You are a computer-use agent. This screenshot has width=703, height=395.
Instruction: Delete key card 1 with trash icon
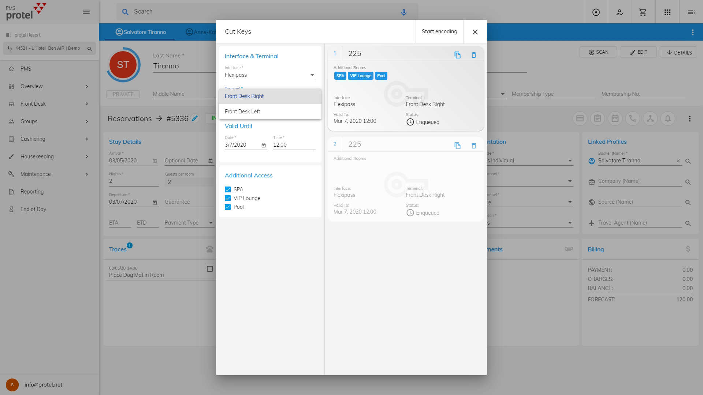tap(473, 55)
